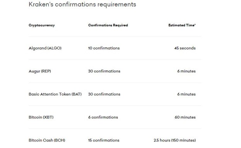Click the 6 confirmations cell

103,117
